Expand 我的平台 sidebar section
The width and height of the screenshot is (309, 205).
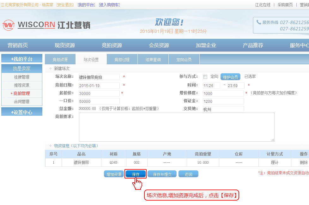(22, 59)
